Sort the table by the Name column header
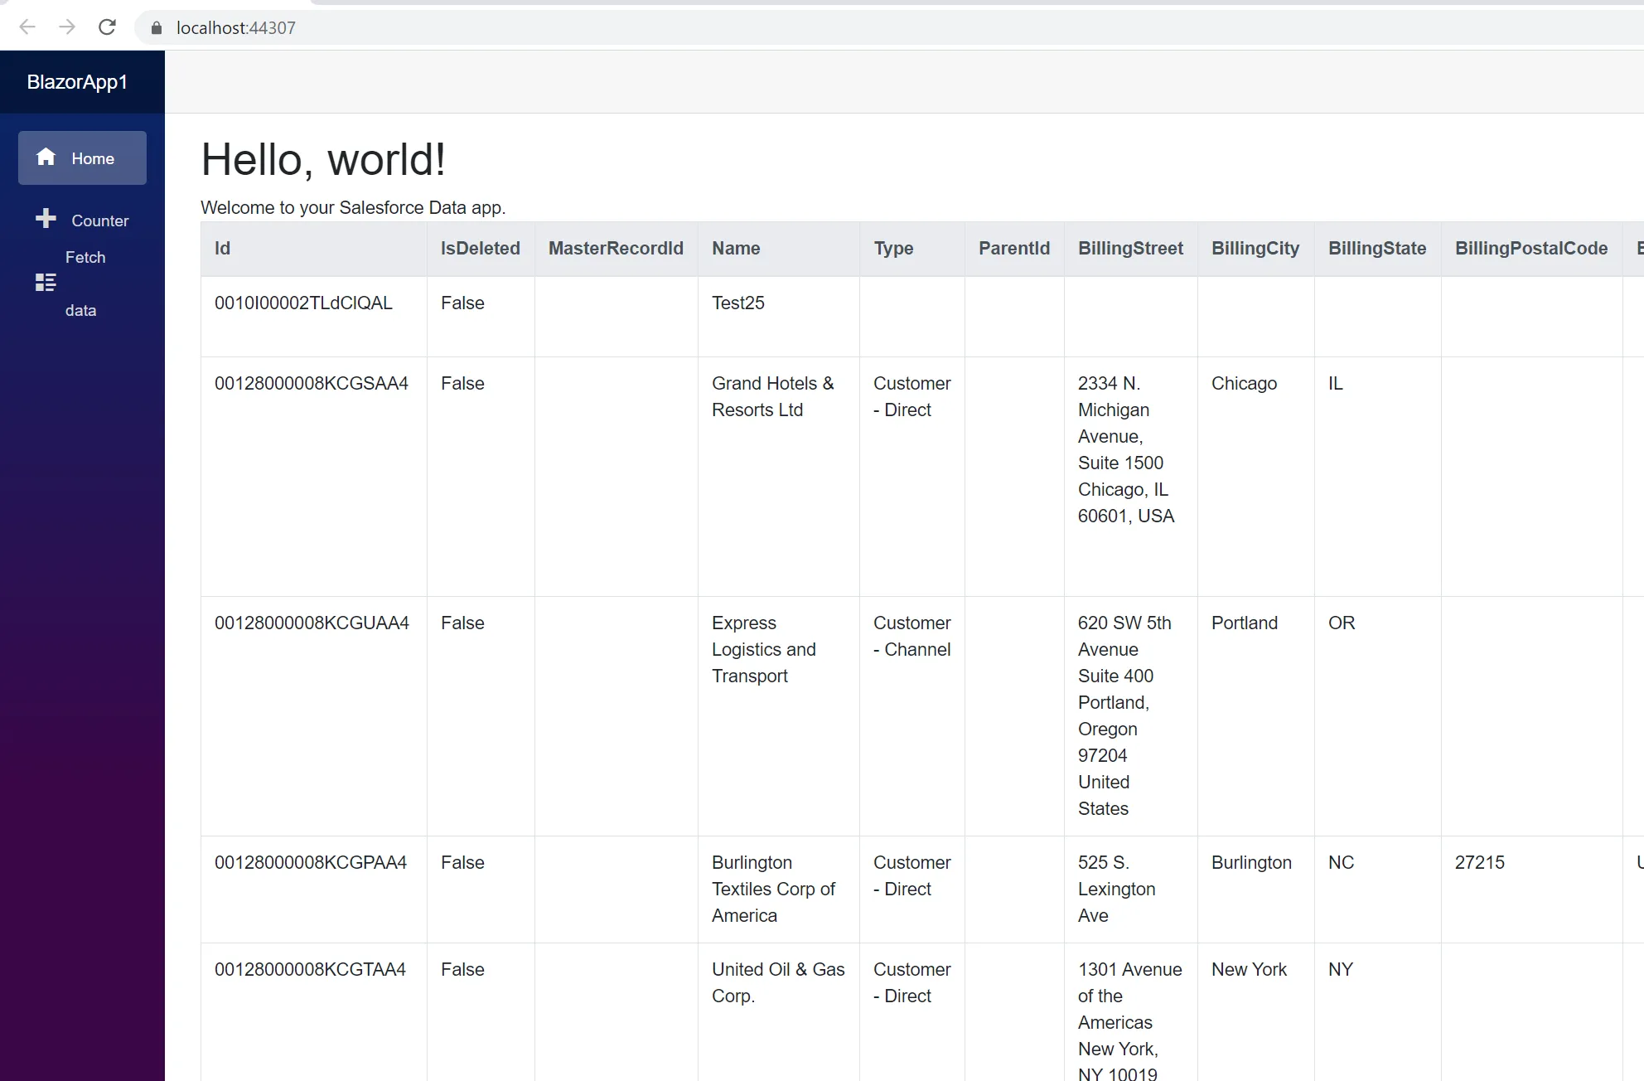This screenshot has height=1081, width=1644. tap(735, 248)
